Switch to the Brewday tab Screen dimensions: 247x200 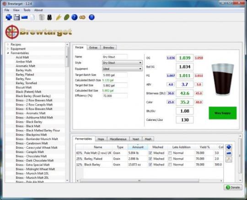point(108,48)
